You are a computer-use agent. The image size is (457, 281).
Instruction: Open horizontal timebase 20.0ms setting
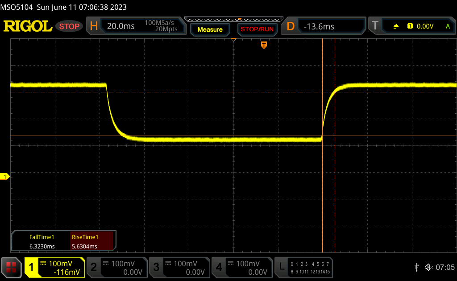pyautogui.click(x=120, y=26)
